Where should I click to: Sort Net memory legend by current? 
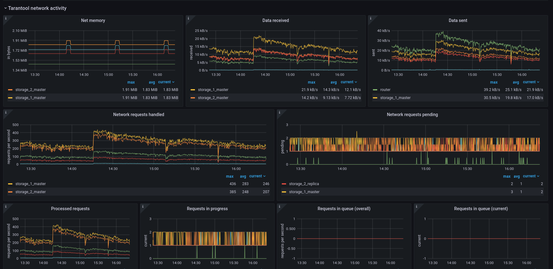click(166, 82)
